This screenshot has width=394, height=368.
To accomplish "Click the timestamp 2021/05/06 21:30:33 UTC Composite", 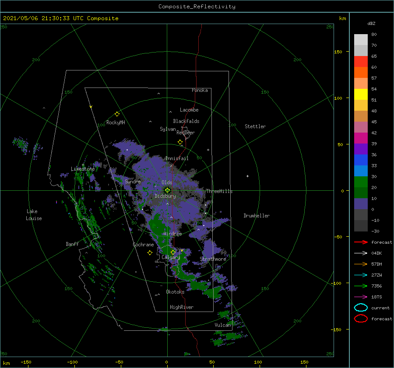I will [60, 18].
